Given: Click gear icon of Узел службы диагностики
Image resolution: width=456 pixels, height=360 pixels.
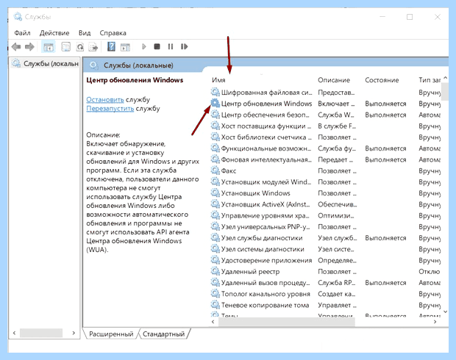Looking at the screenshot, I should [x=215, y=238].
